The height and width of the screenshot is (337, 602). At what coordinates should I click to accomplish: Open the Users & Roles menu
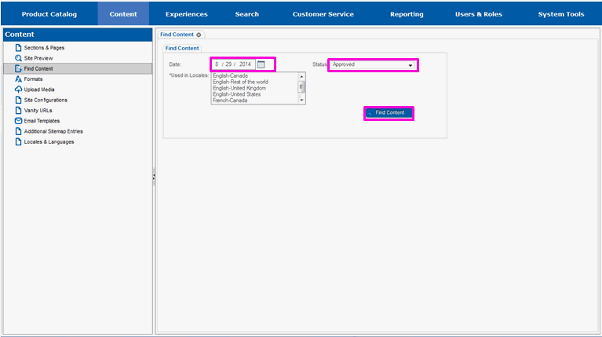478,14
